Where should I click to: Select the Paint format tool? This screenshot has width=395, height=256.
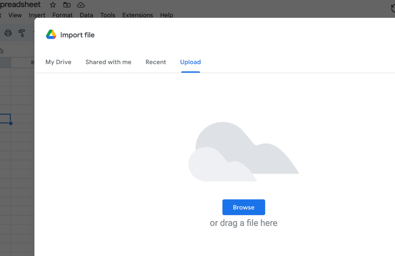click(22, 33)
